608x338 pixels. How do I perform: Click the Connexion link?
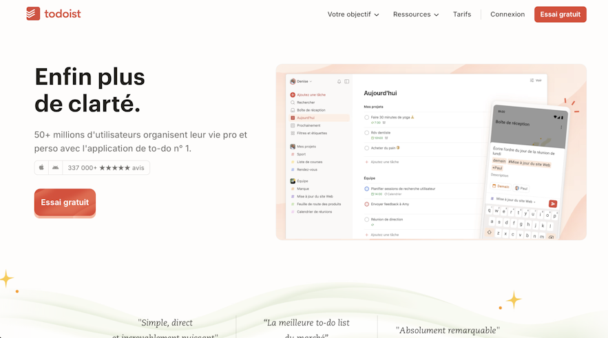click(x=507, y=14)
